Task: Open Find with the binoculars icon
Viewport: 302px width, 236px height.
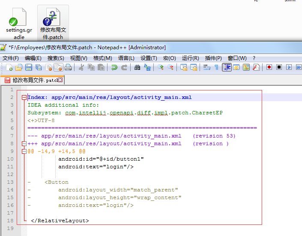Action: (x=137, y=67)
